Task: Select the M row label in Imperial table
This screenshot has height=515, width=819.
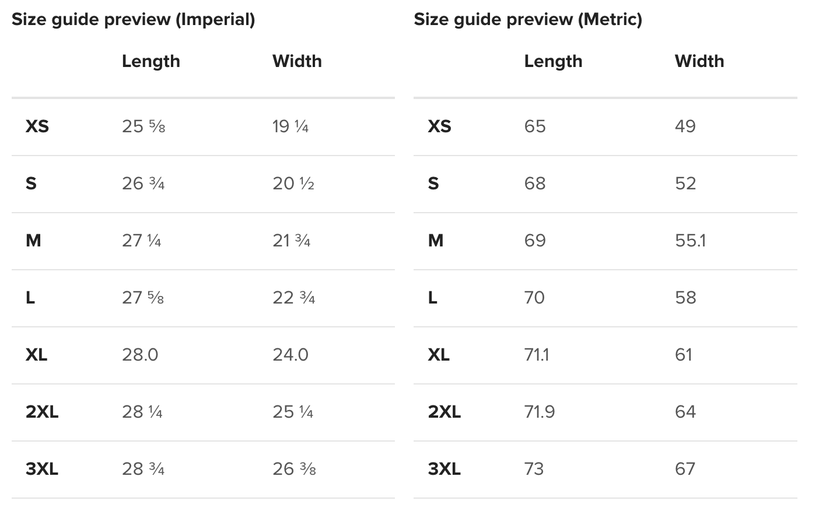Action: (x=33, y=241)
